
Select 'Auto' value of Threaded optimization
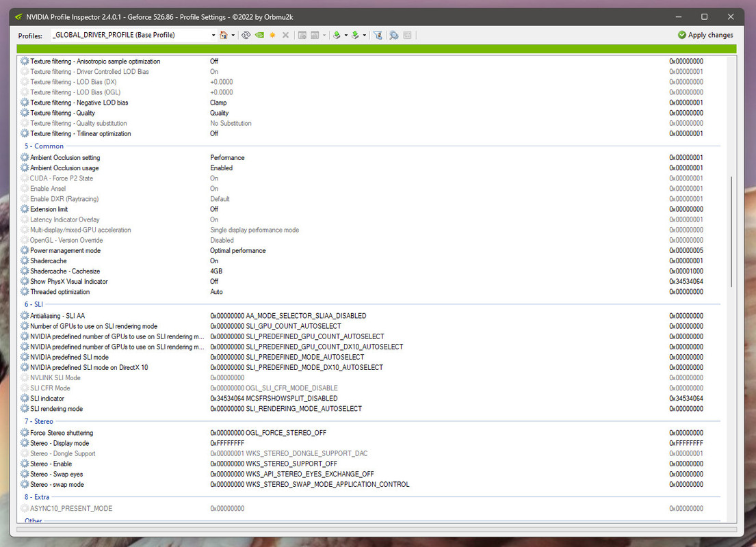216,291
